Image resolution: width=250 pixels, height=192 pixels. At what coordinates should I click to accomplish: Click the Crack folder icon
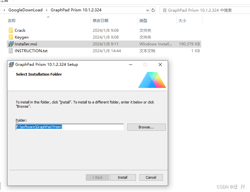11,30
